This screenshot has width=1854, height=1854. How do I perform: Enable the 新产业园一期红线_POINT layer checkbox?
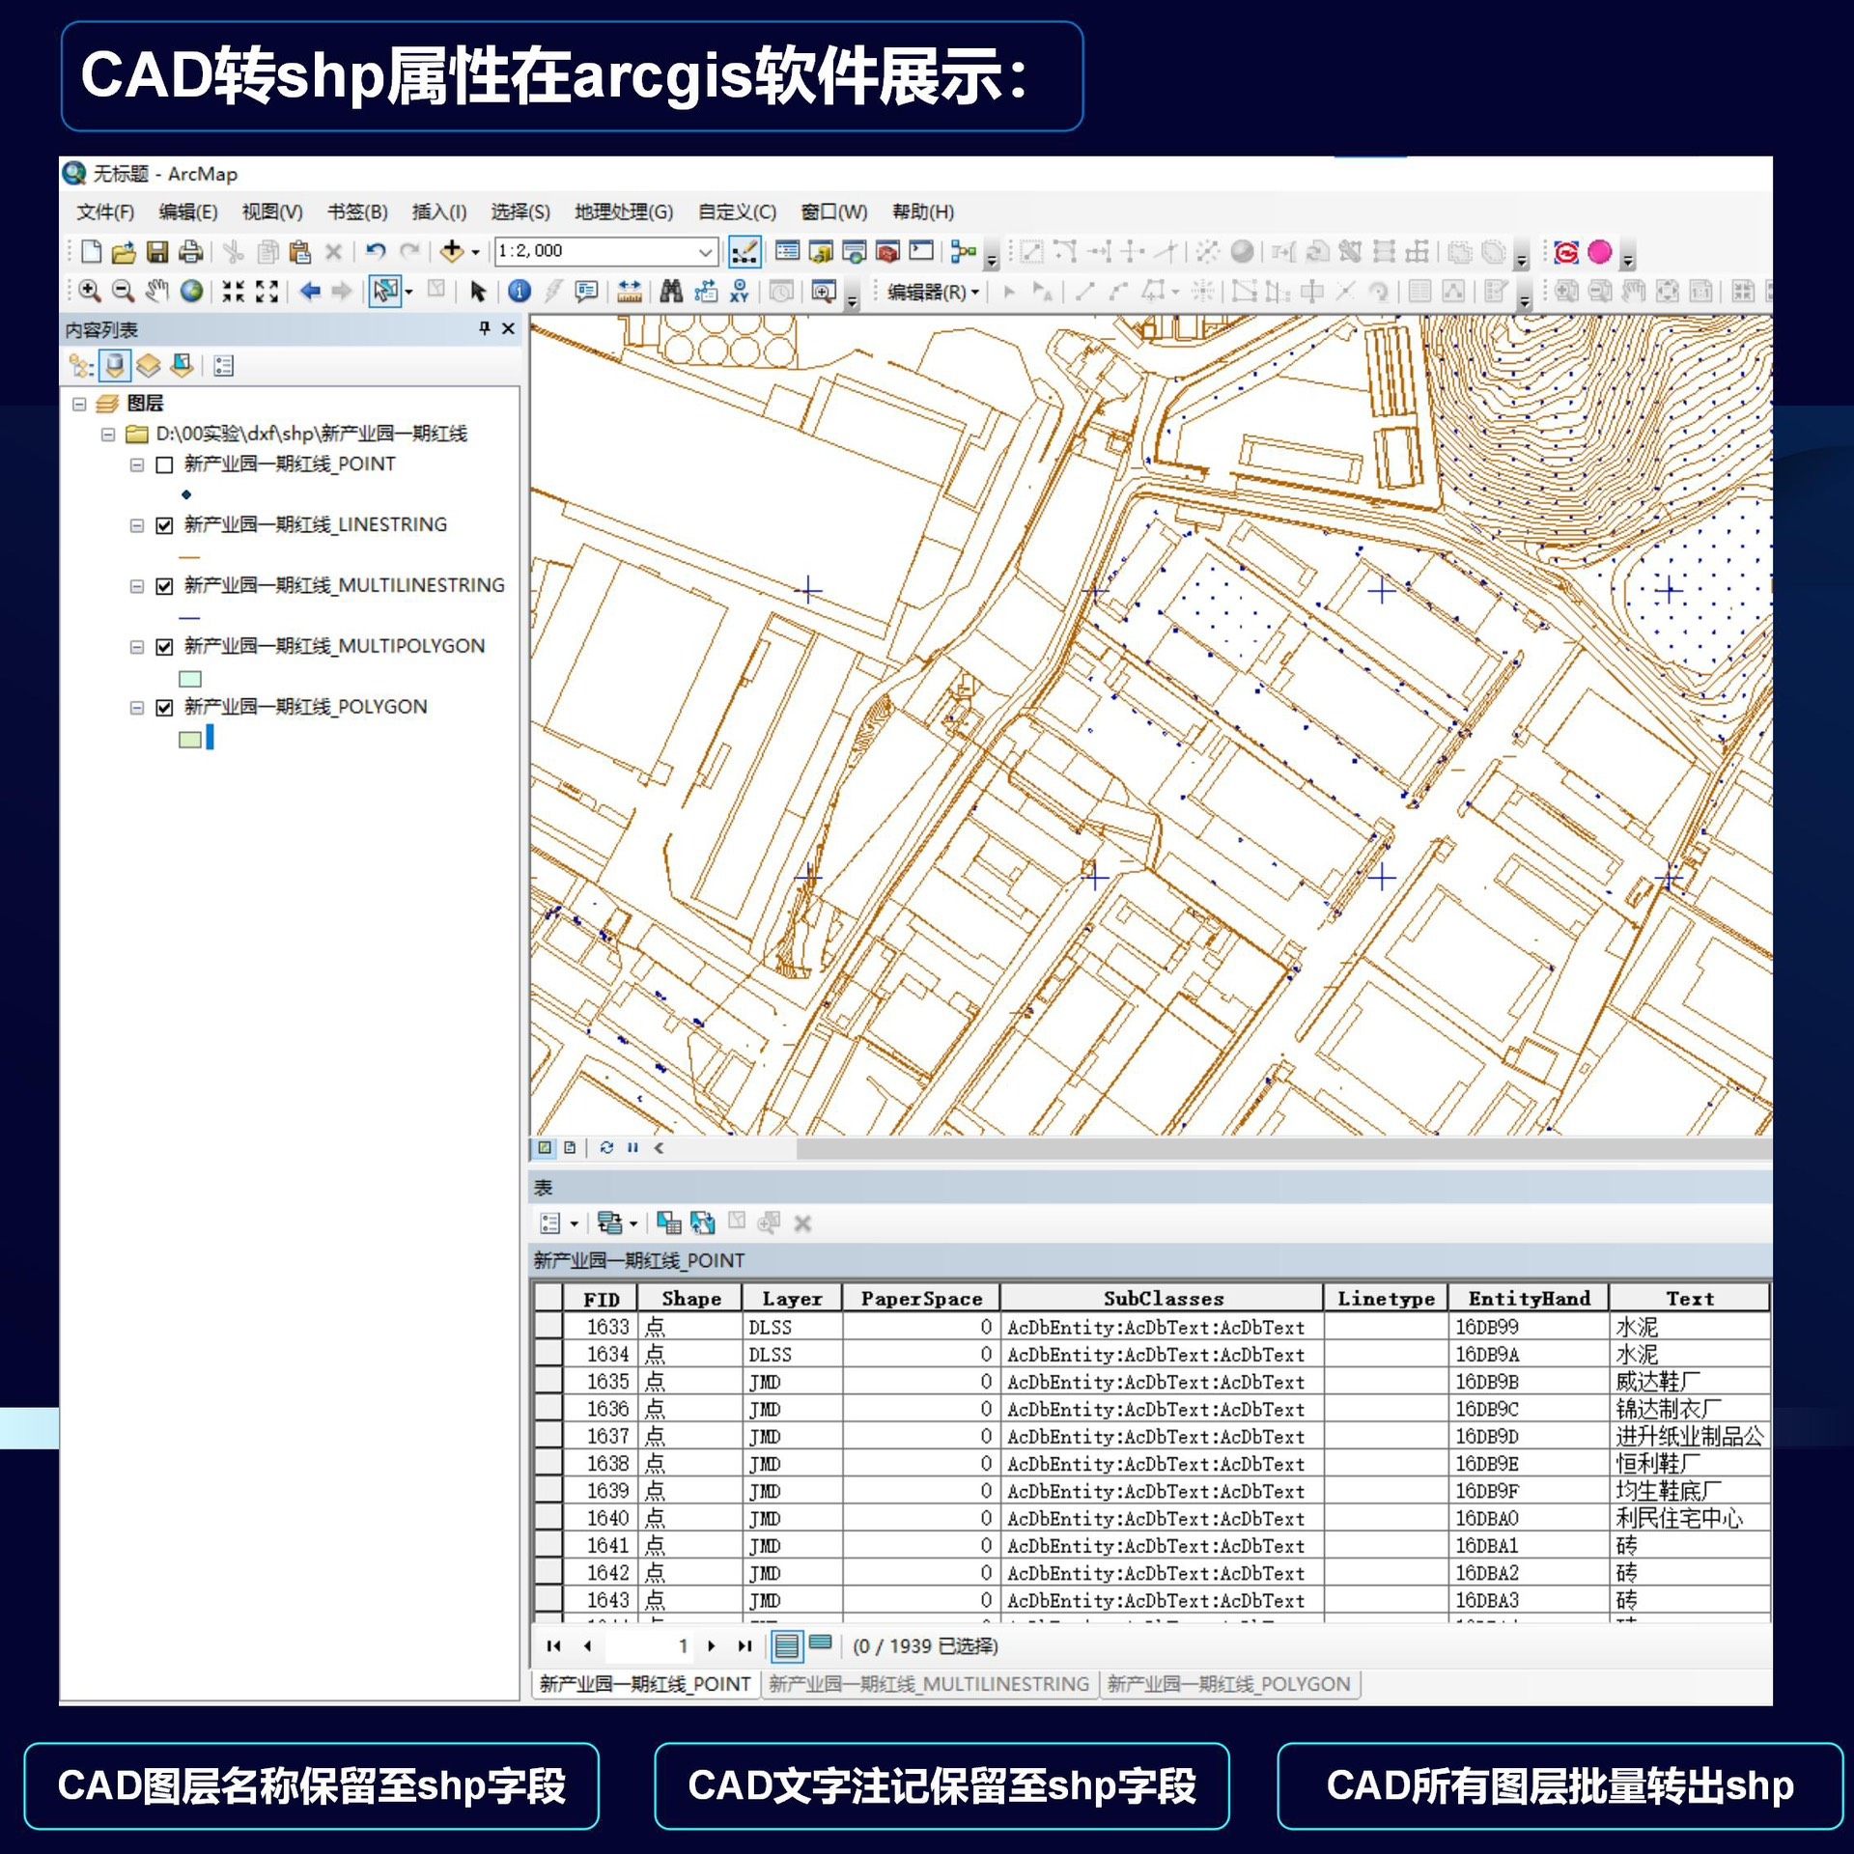click(x=164, y=464)
